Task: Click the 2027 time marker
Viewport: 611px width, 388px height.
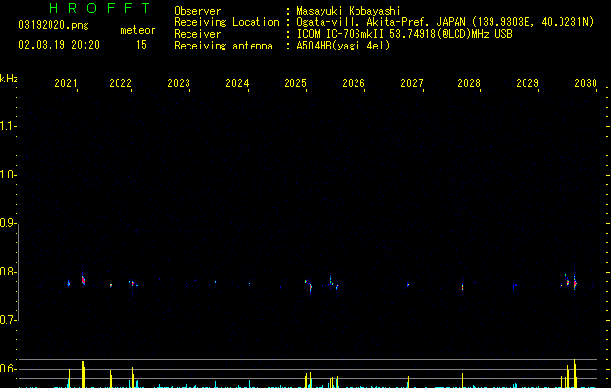Action: click(412, 83)
